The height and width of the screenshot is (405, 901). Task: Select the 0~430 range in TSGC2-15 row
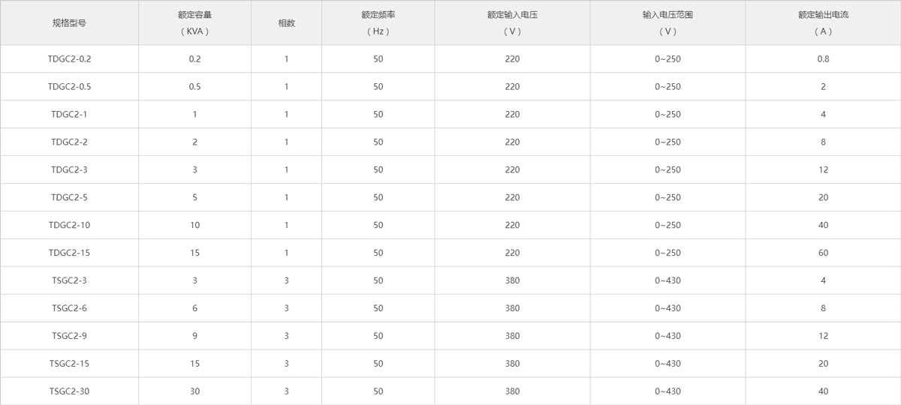[x=667, y=364]
